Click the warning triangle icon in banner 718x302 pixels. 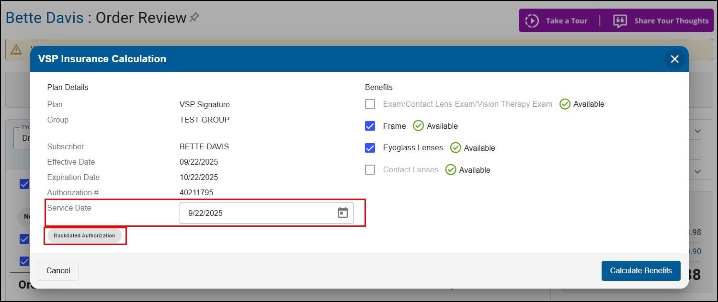click(16, 49)
